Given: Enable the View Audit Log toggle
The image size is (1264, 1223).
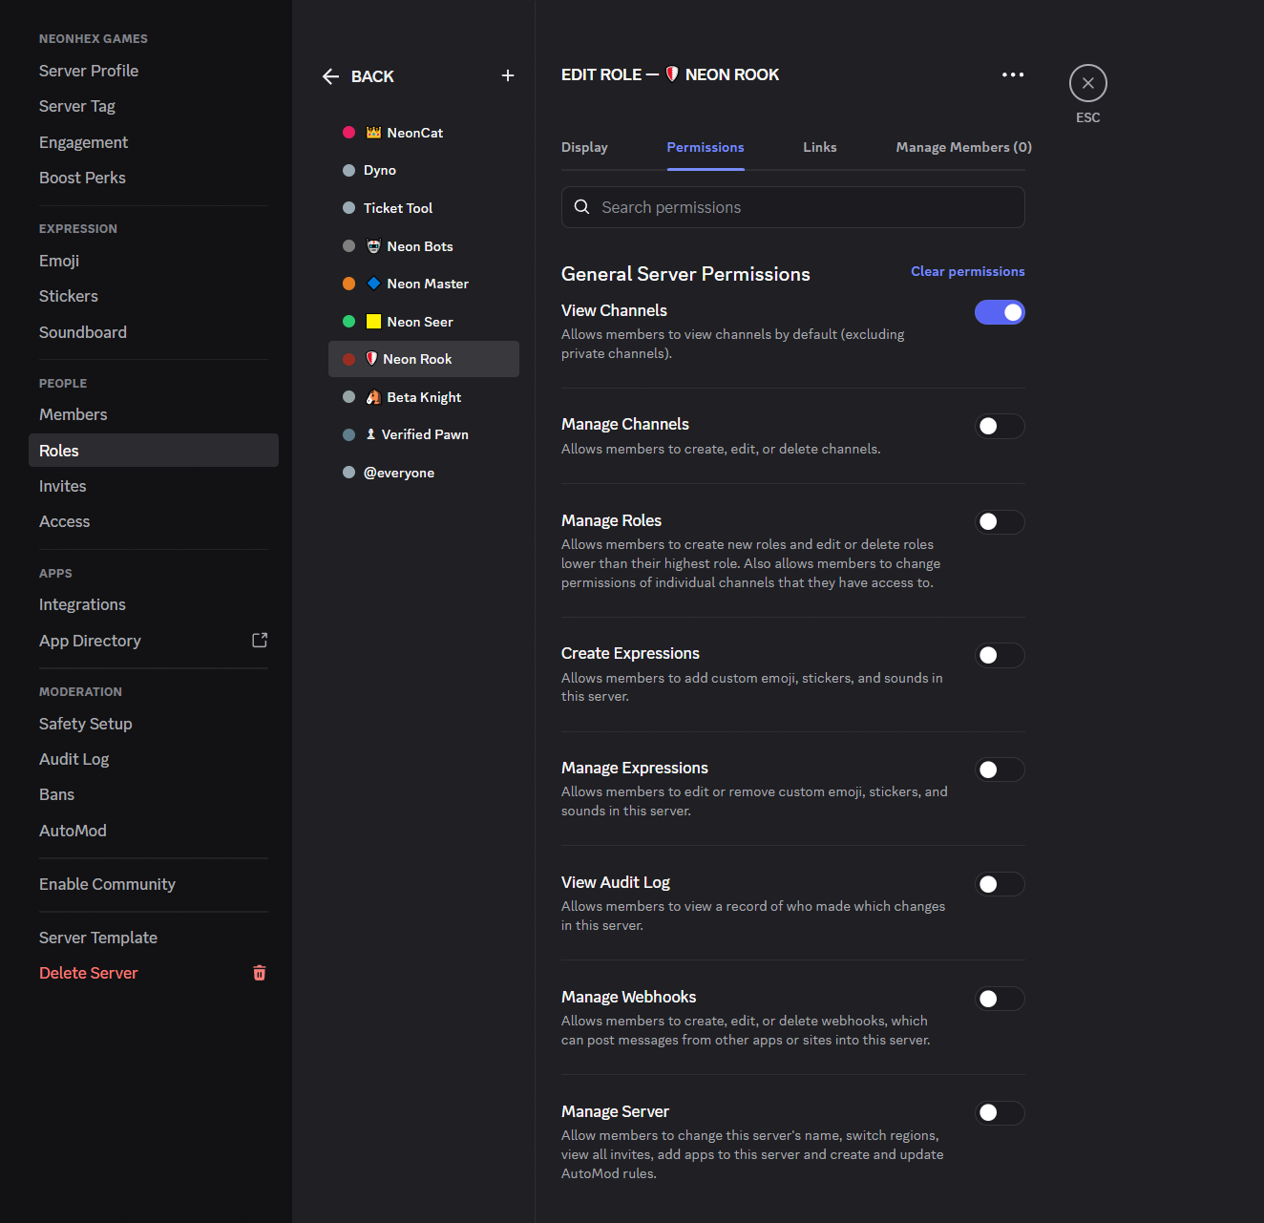Looking at the screenshot, I should point(1000,884).
